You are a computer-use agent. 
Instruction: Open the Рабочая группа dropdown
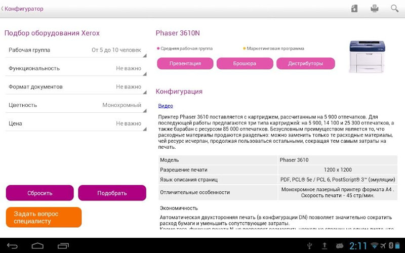[75, 50]
